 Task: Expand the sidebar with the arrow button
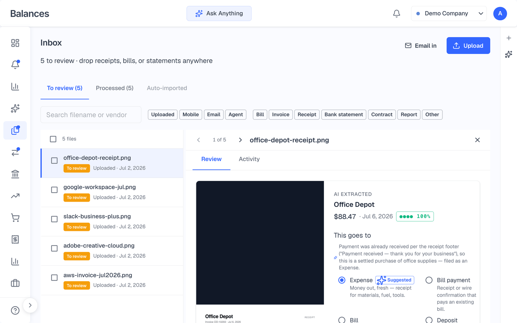30,305
